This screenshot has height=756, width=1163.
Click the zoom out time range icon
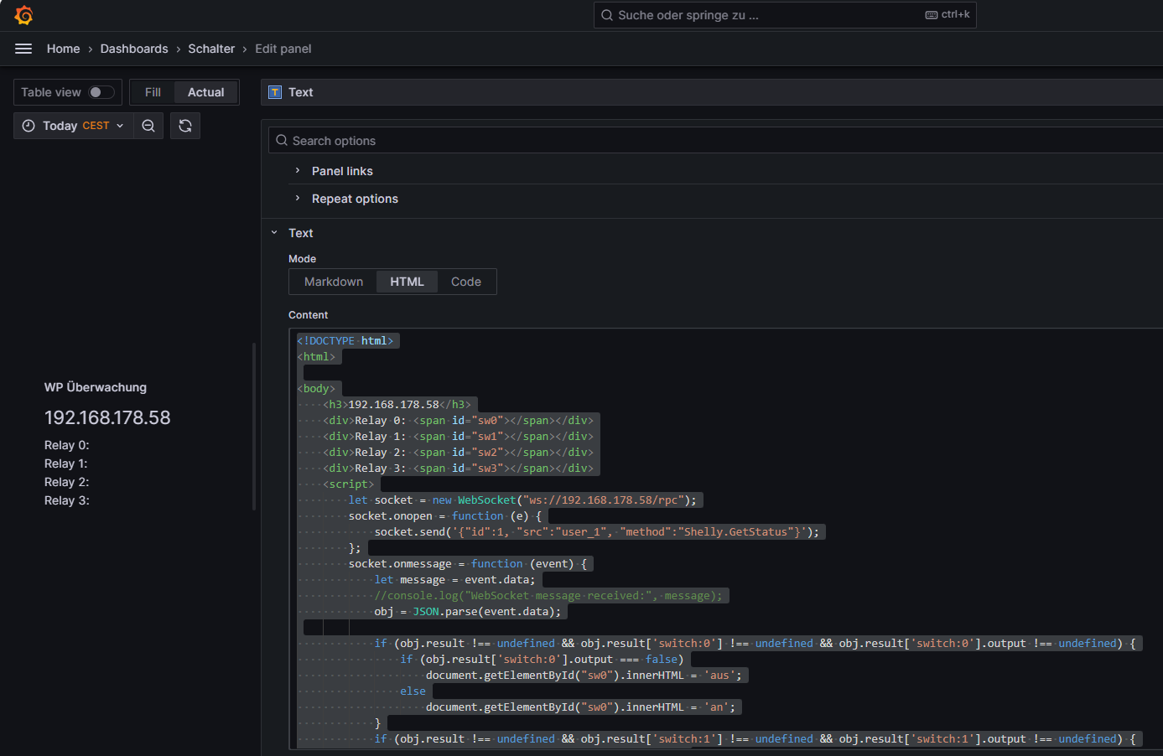point(148,126)
